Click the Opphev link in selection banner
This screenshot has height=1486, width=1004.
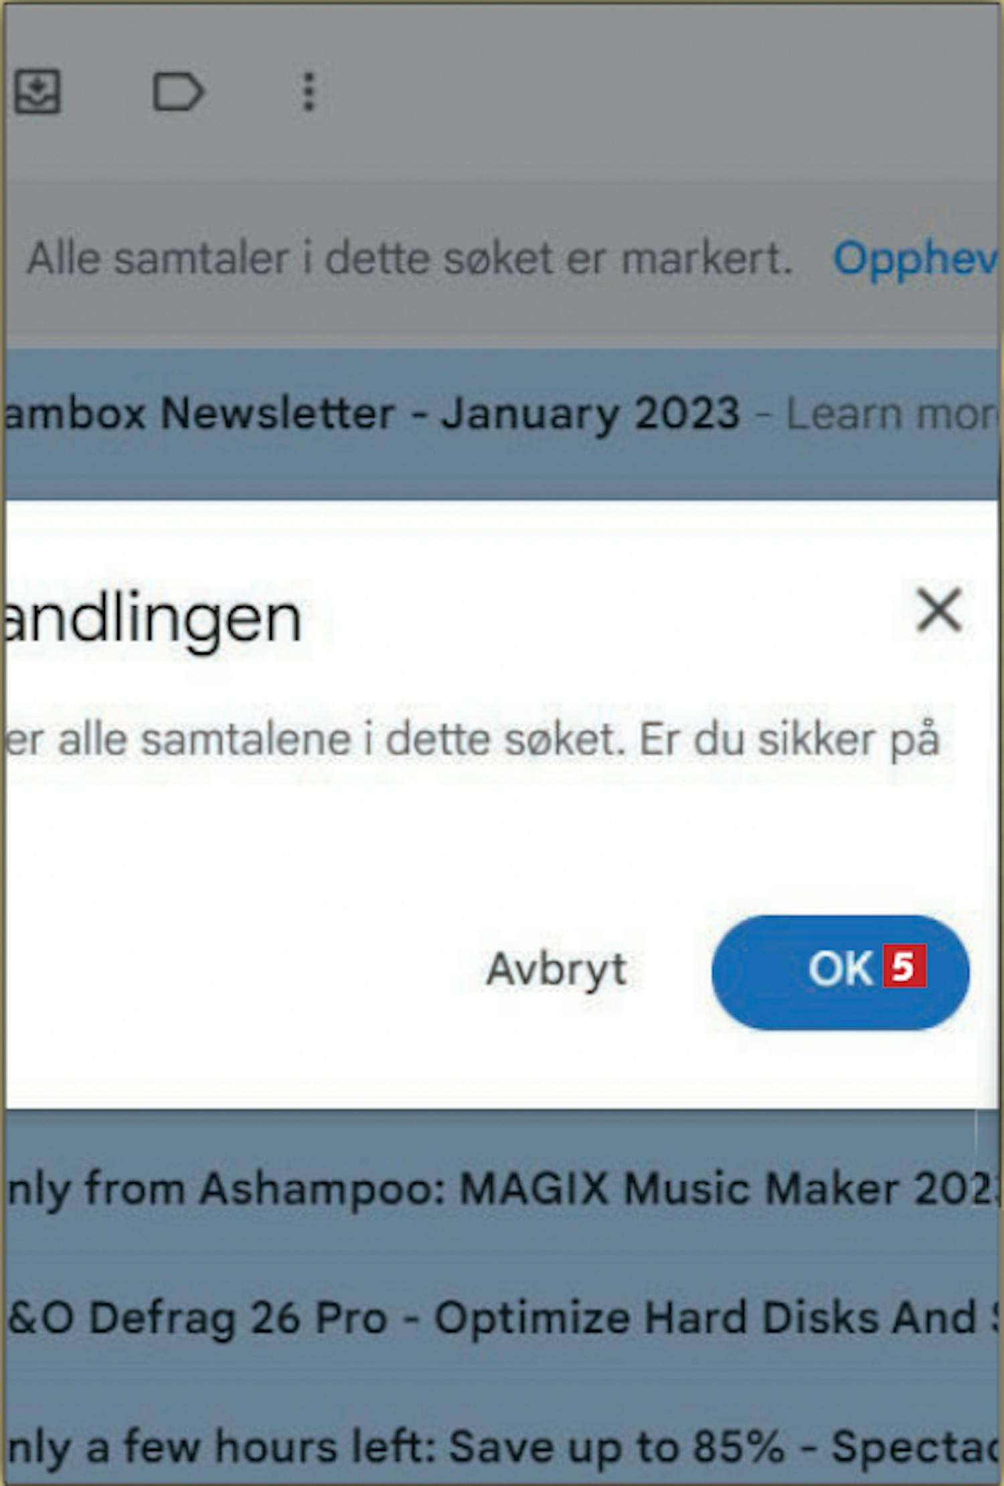tap(916, 258)
